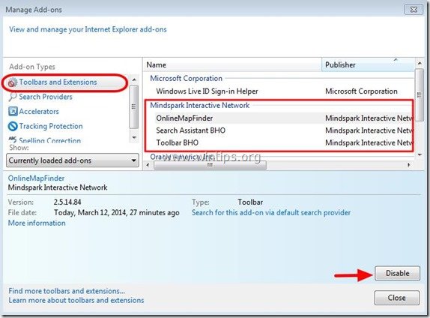Close the Manage Add-ons window
This screenshot has width=430, height=318.
(x=414, y=10)
